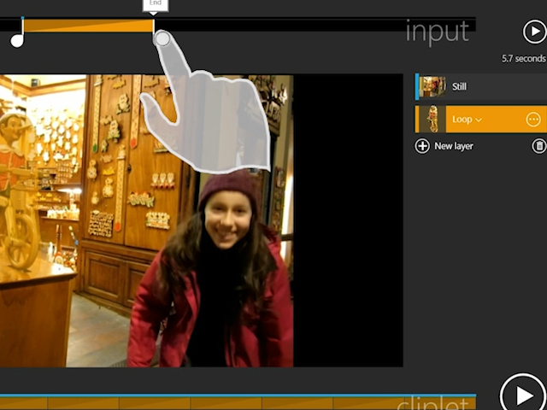Delete layer using the trash icon
This screenshot has width=547, height=410.
538,146
